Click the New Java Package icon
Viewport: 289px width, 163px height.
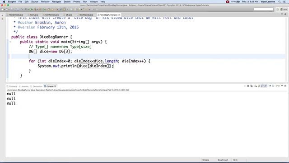40,9
